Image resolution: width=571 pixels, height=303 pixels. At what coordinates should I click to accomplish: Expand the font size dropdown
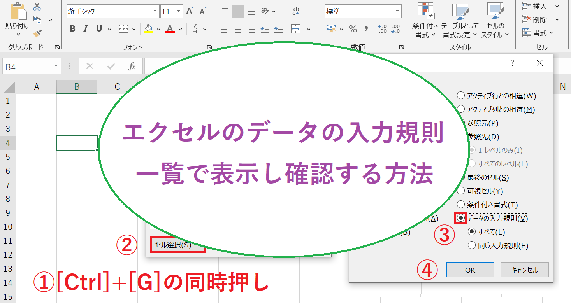click(179, 11)
